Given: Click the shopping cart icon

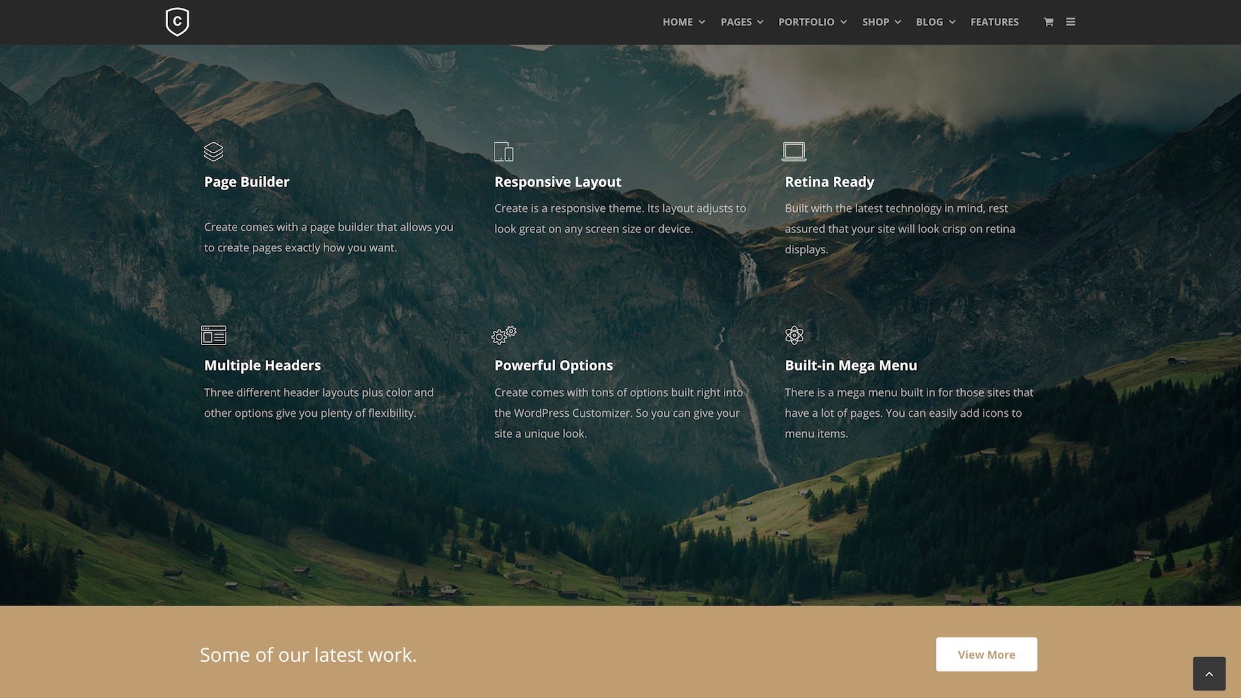Looking at the screenshot, I should tap(1048, 22).
